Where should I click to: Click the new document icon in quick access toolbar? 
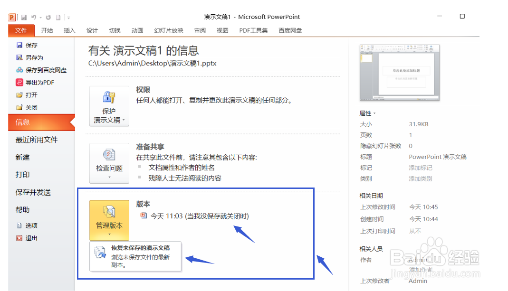coord(58,18)
